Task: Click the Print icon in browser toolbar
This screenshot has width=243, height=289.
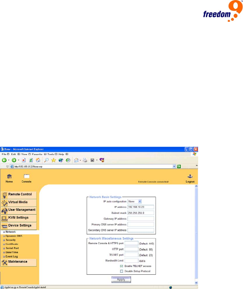Action: point(85,160)
